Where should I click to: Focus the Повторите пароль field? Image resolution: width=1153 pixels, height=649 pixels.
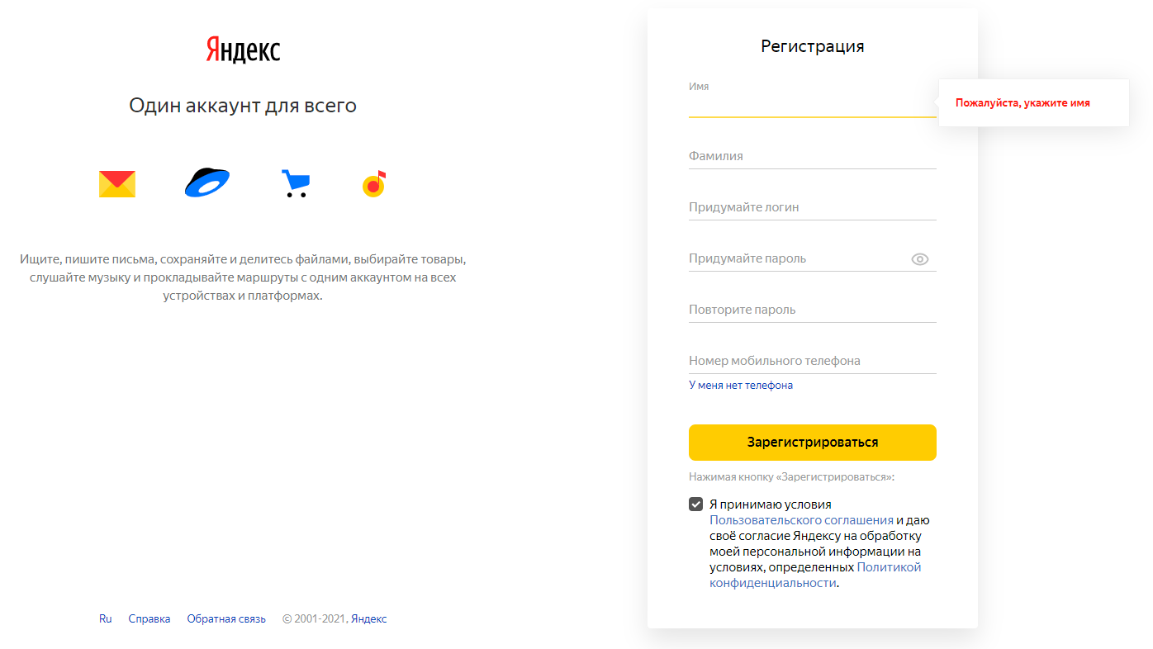pyautogui.click(x=813, y=310)
